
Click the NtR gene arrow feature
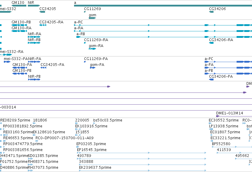click(34, 6)
